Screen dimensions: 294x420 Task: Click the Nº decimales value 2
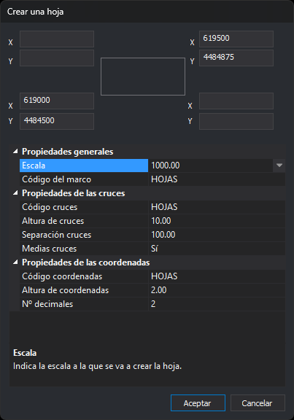coord(217,304)
